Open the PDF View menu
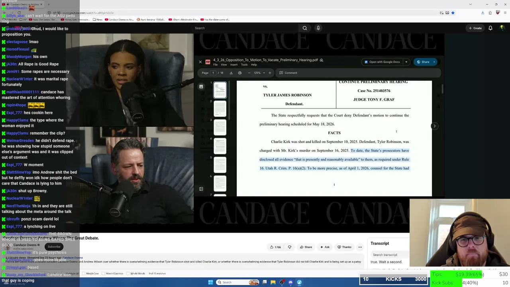 coord(224,65)
